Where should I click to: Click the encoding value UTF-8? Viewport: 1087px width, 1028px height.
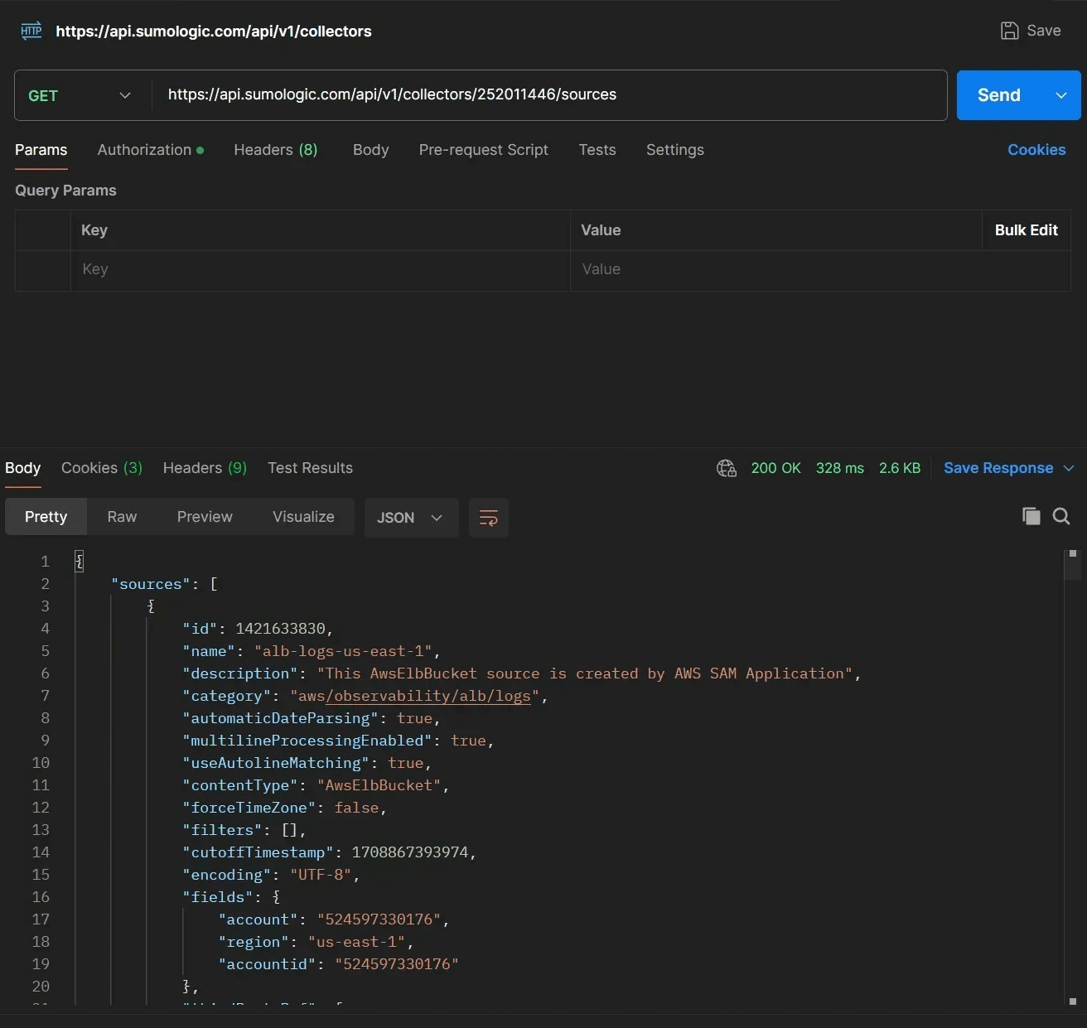pyautogui.click(x=321, y=875)
